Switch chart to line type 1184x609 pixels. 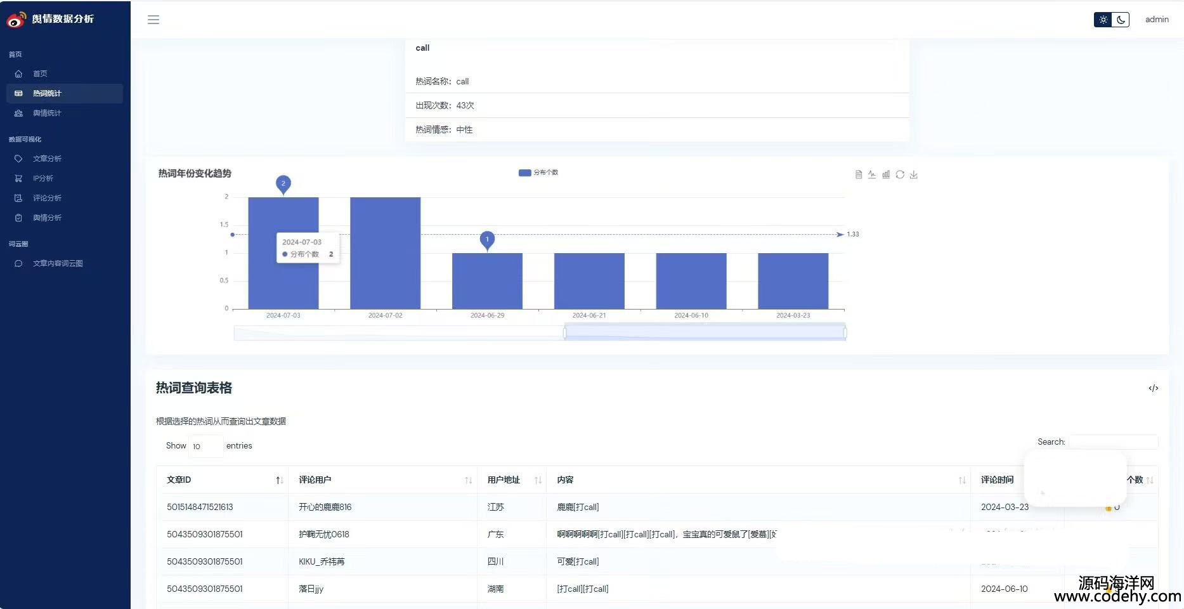(872, 174)
